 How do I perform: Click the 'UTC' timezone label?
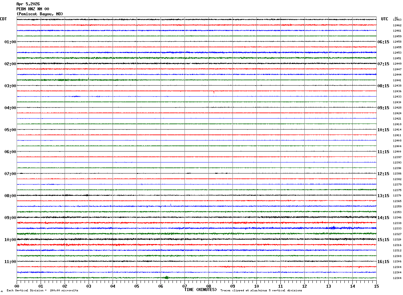point(385,19)
